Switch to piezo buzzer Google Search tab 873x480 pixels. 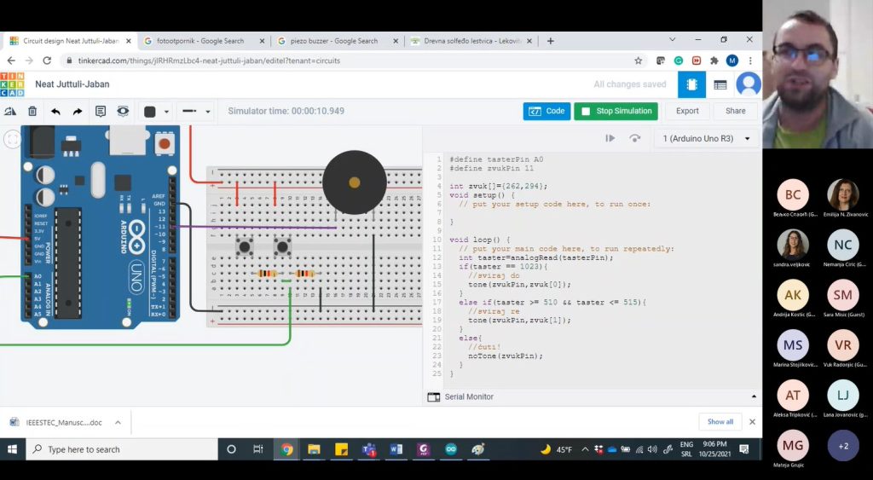334,41
